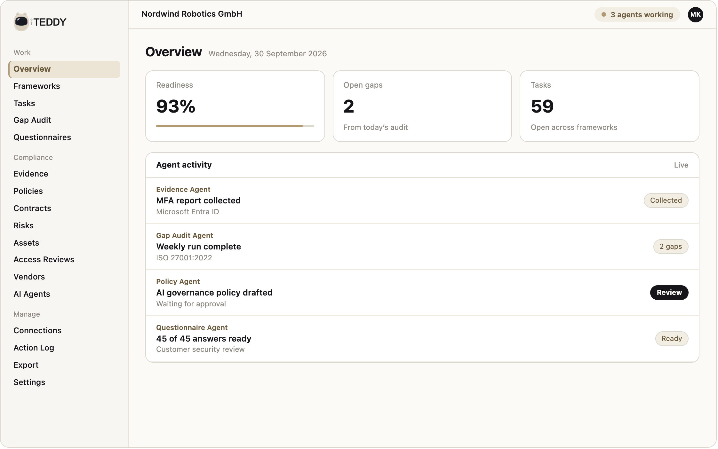This screenshot has height=449, width=718.
Task: Click the Teddy bear logo icon
Action: (x=21, y=22)
